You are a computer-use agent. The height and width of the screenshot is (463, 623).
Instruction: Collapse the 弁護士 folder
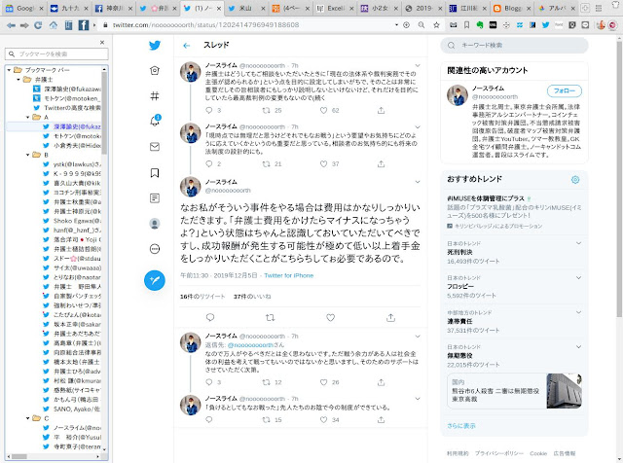click(x=18, y=80)
